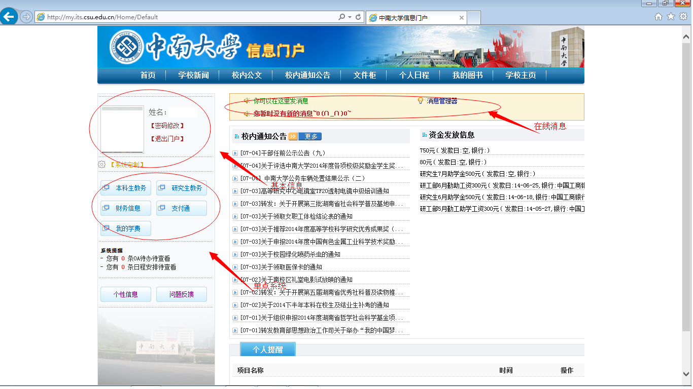
Task: Open notice 中南大学公务车辆处置结果公示（二）
Action: 303,178
